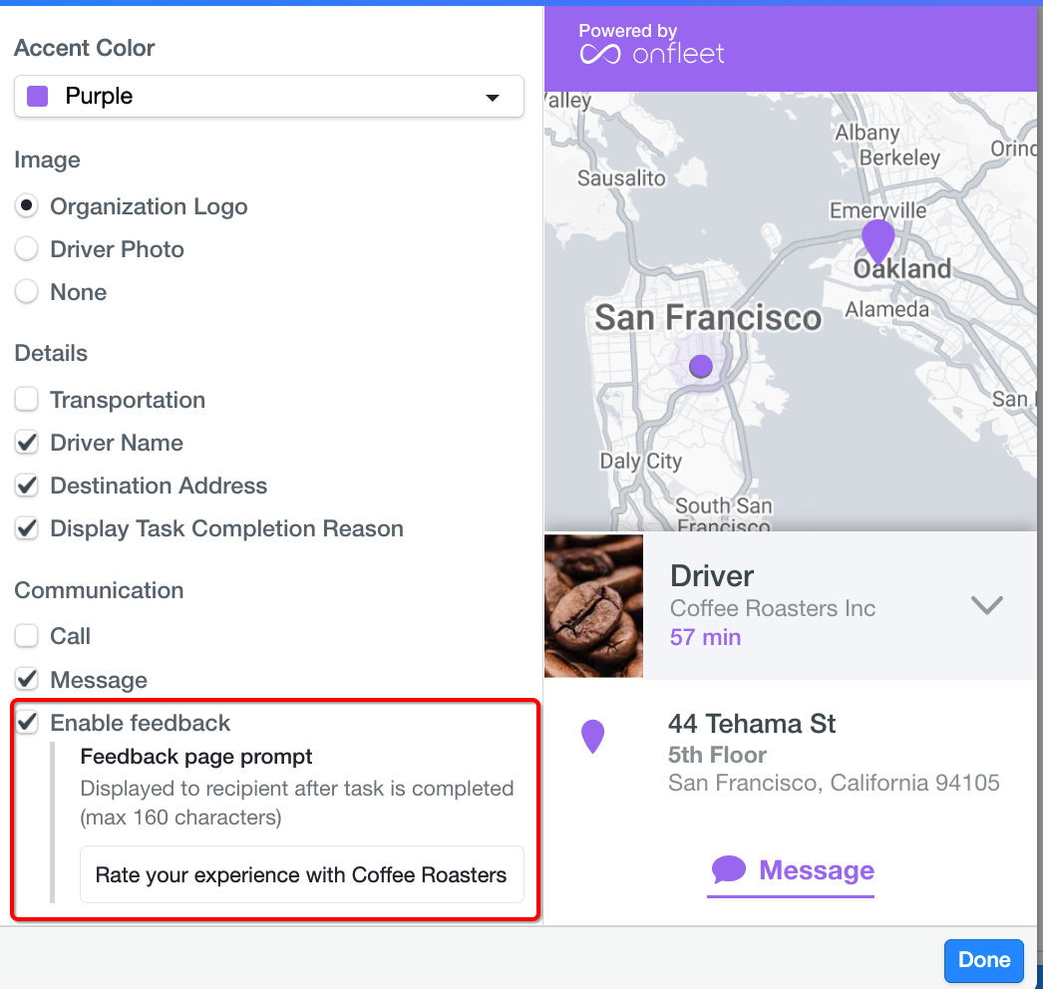Disable the Enable feedback checkbox

point(27,723)
